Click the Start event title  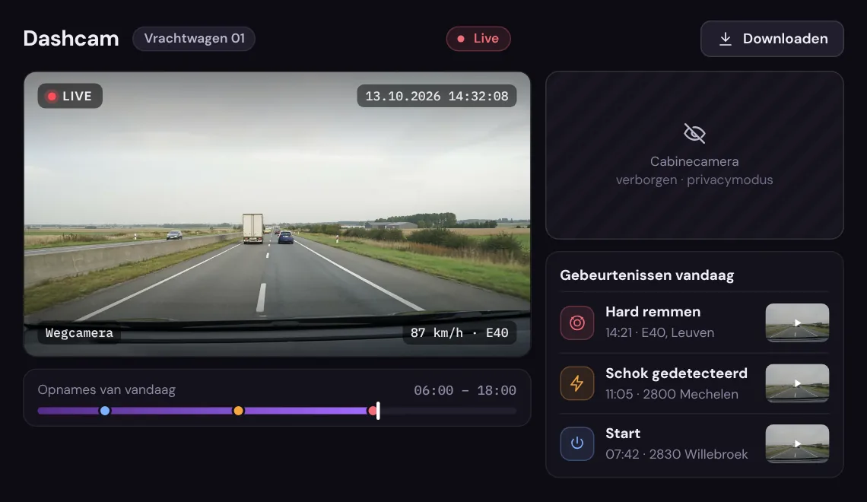tap(623, 434)
